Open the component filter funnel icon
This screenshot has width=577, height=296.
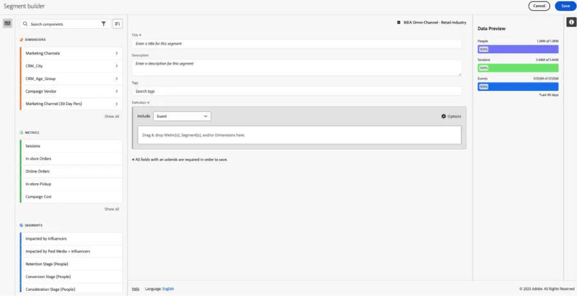click(x=104, y=24)
